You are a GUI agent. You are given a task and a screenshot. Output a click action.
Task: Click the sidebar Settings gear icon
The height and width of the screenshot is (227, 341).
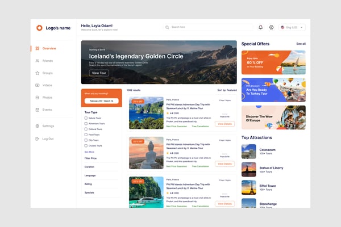pos(38,126)
